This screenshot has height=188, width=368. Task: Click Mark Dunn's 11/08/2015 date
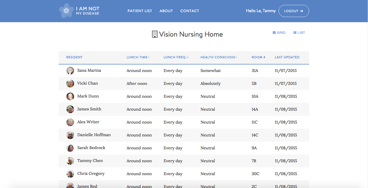coord(286,96)
